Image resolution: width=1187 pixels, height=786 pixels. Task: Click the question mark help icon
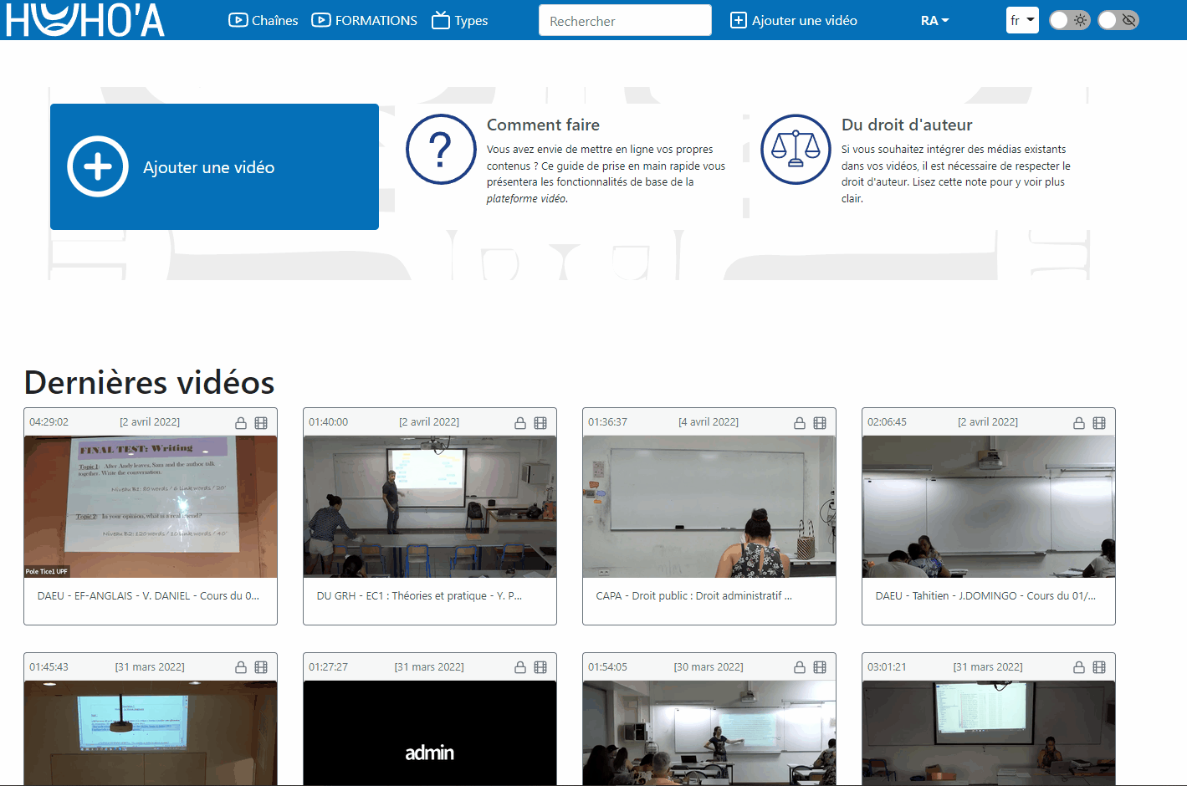pos(441,150)
